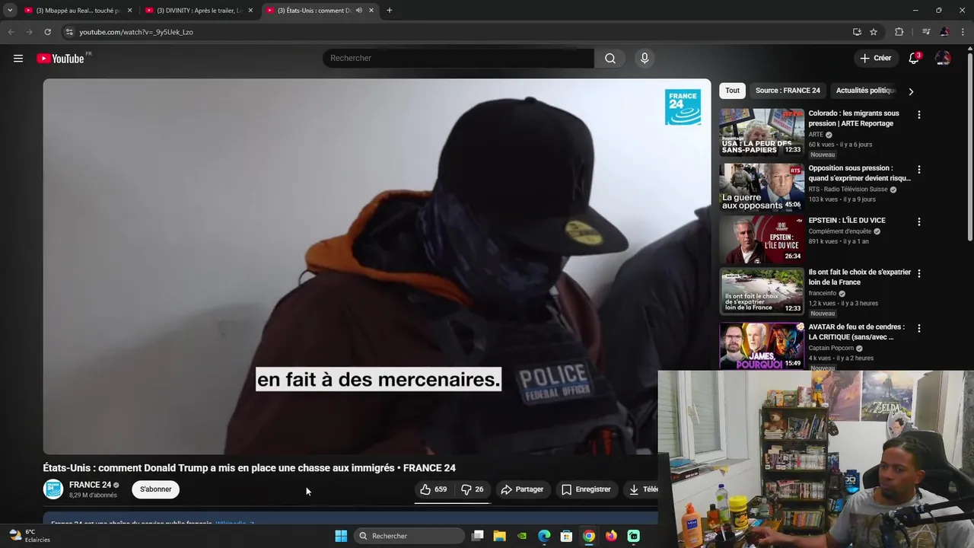
Task: Open the FRANCE 24 channel name link
Action: pos(90,485)
